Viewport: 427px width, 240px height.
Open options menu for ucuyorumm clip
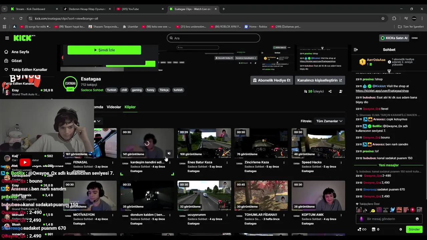(227, 215)
